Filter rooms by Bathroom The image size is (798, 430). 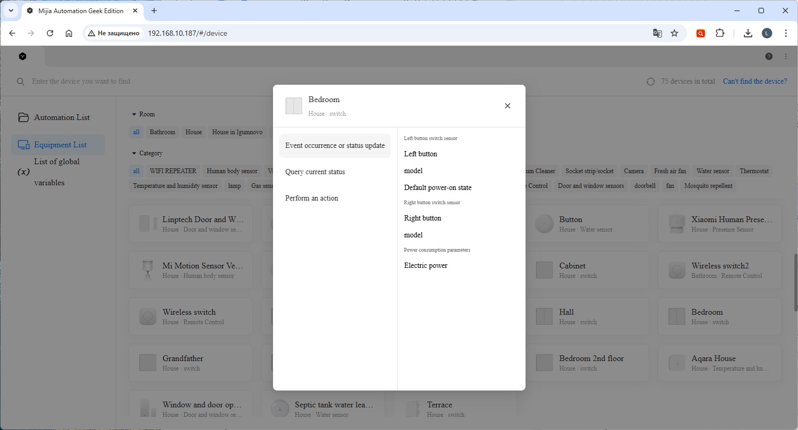pyautogui.click(x=163, y=132)
